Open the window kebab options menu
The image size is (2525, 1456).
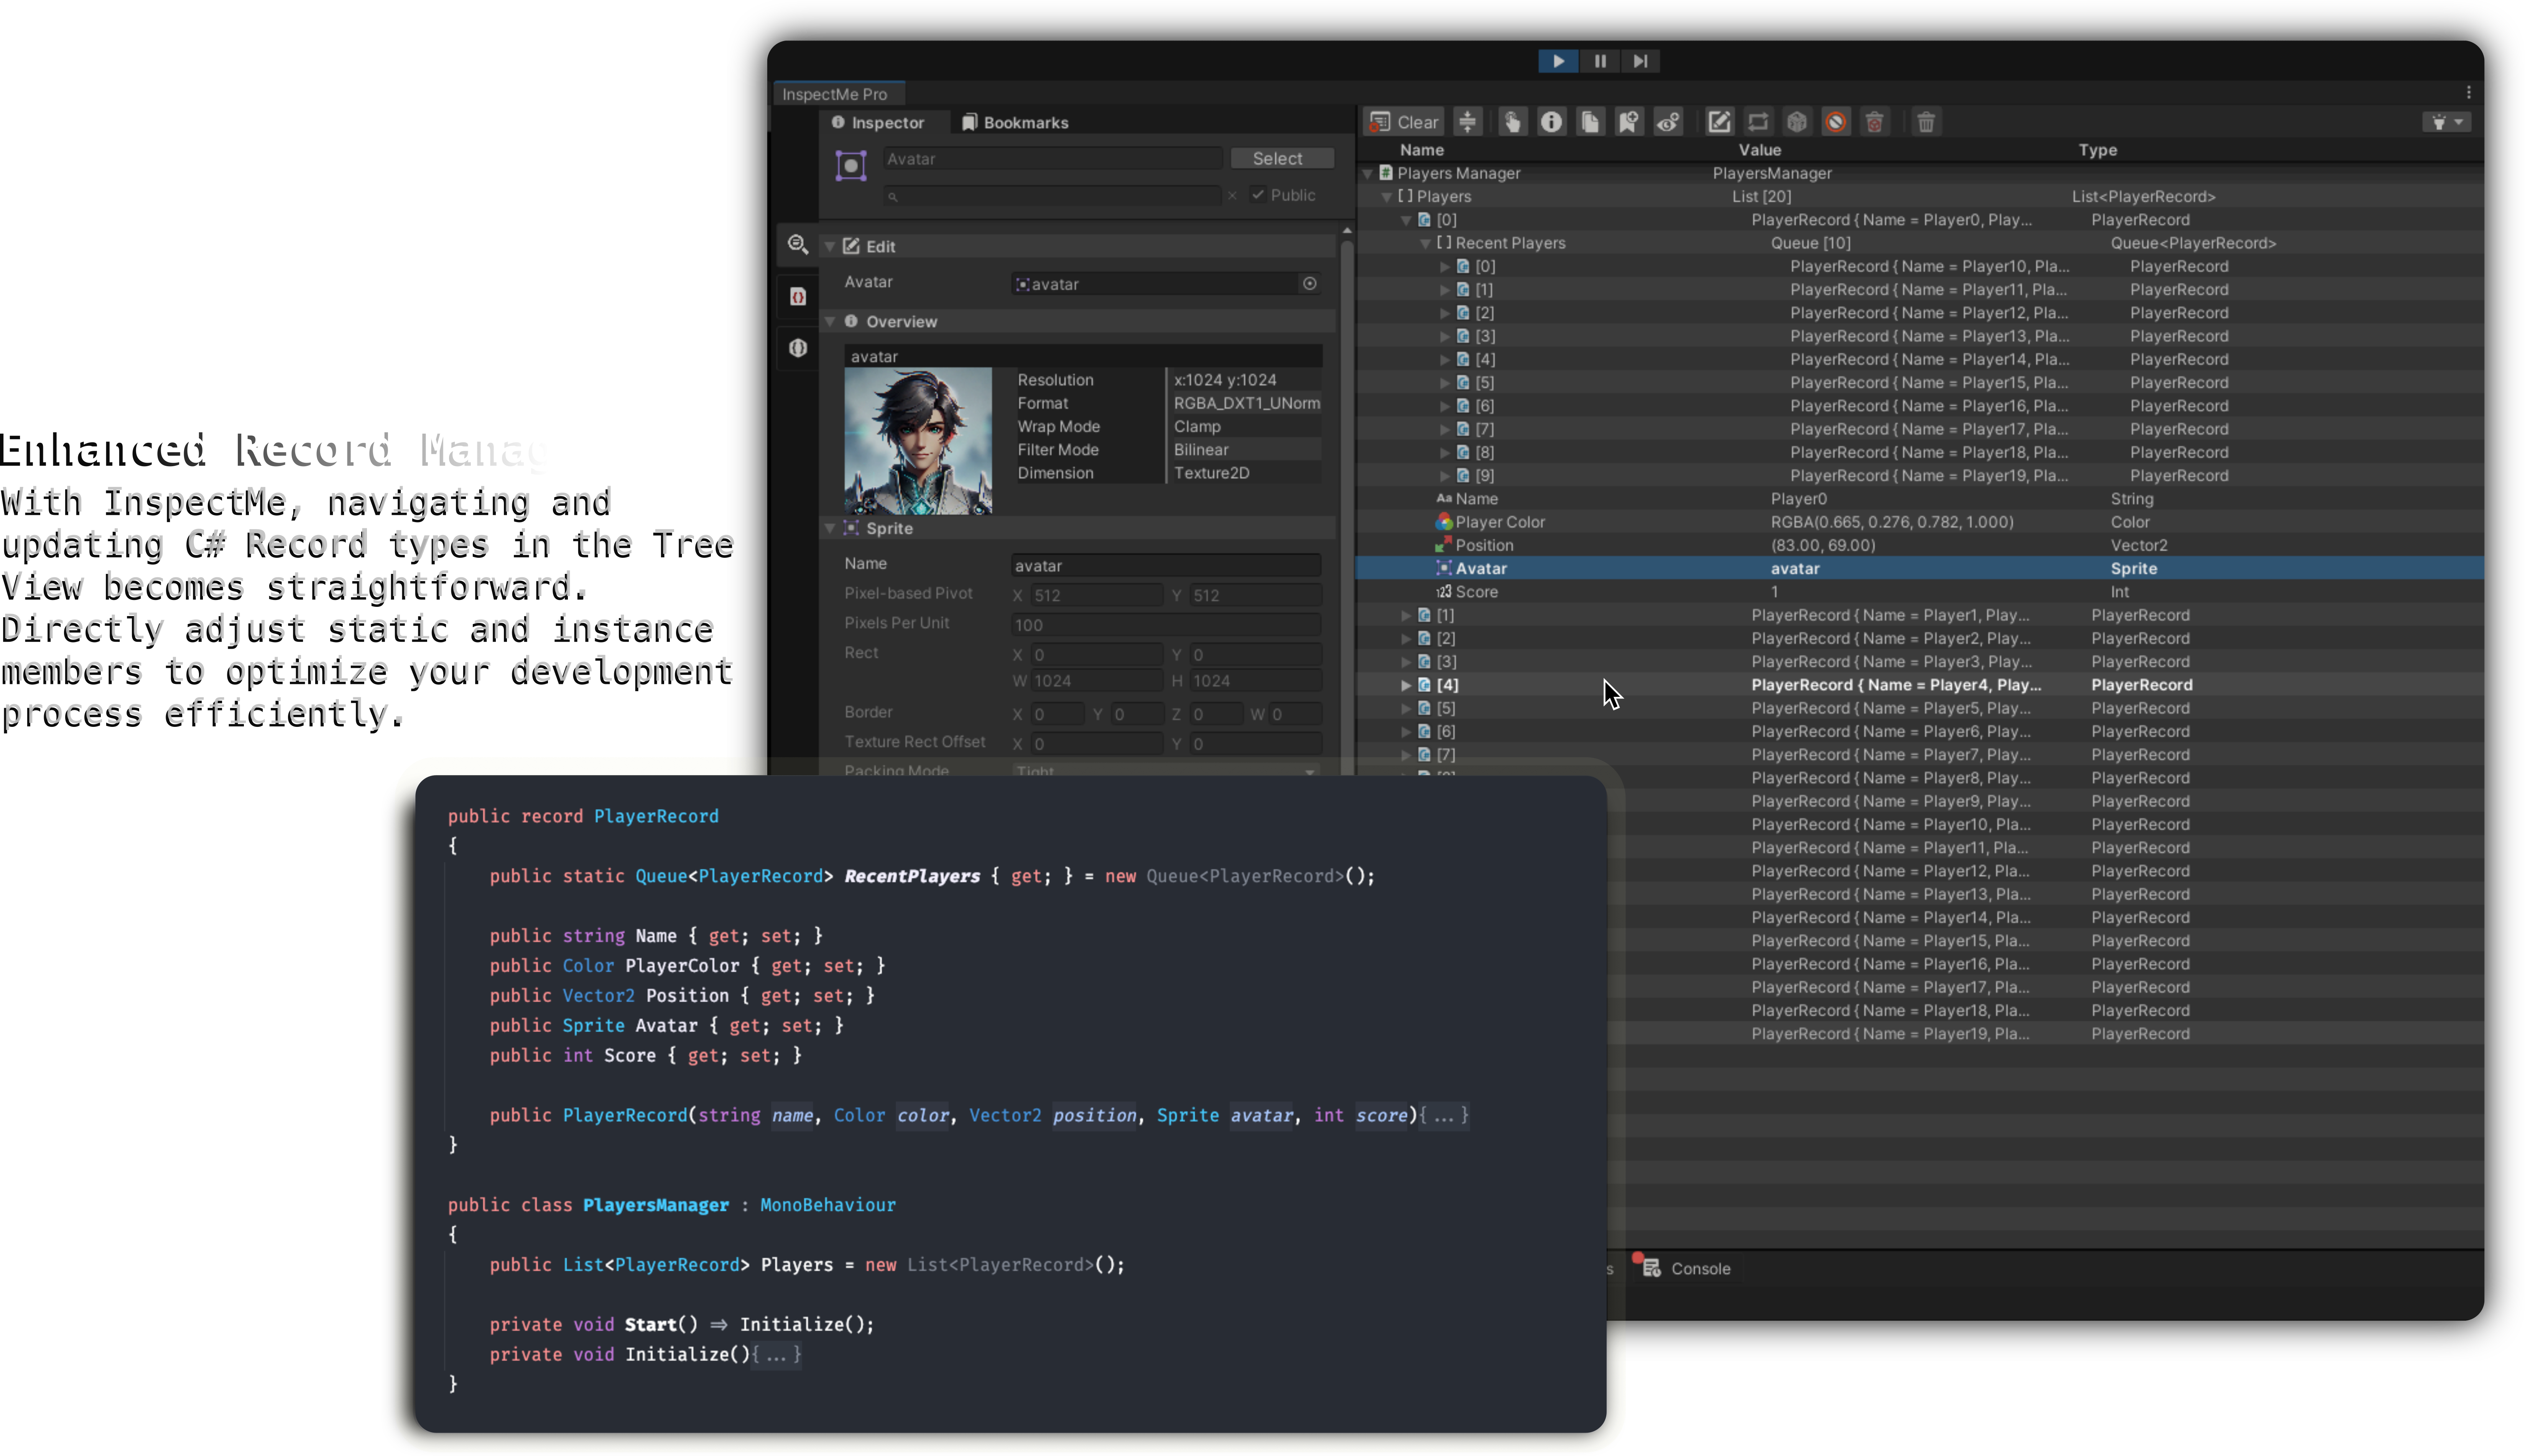point(2468,93)
